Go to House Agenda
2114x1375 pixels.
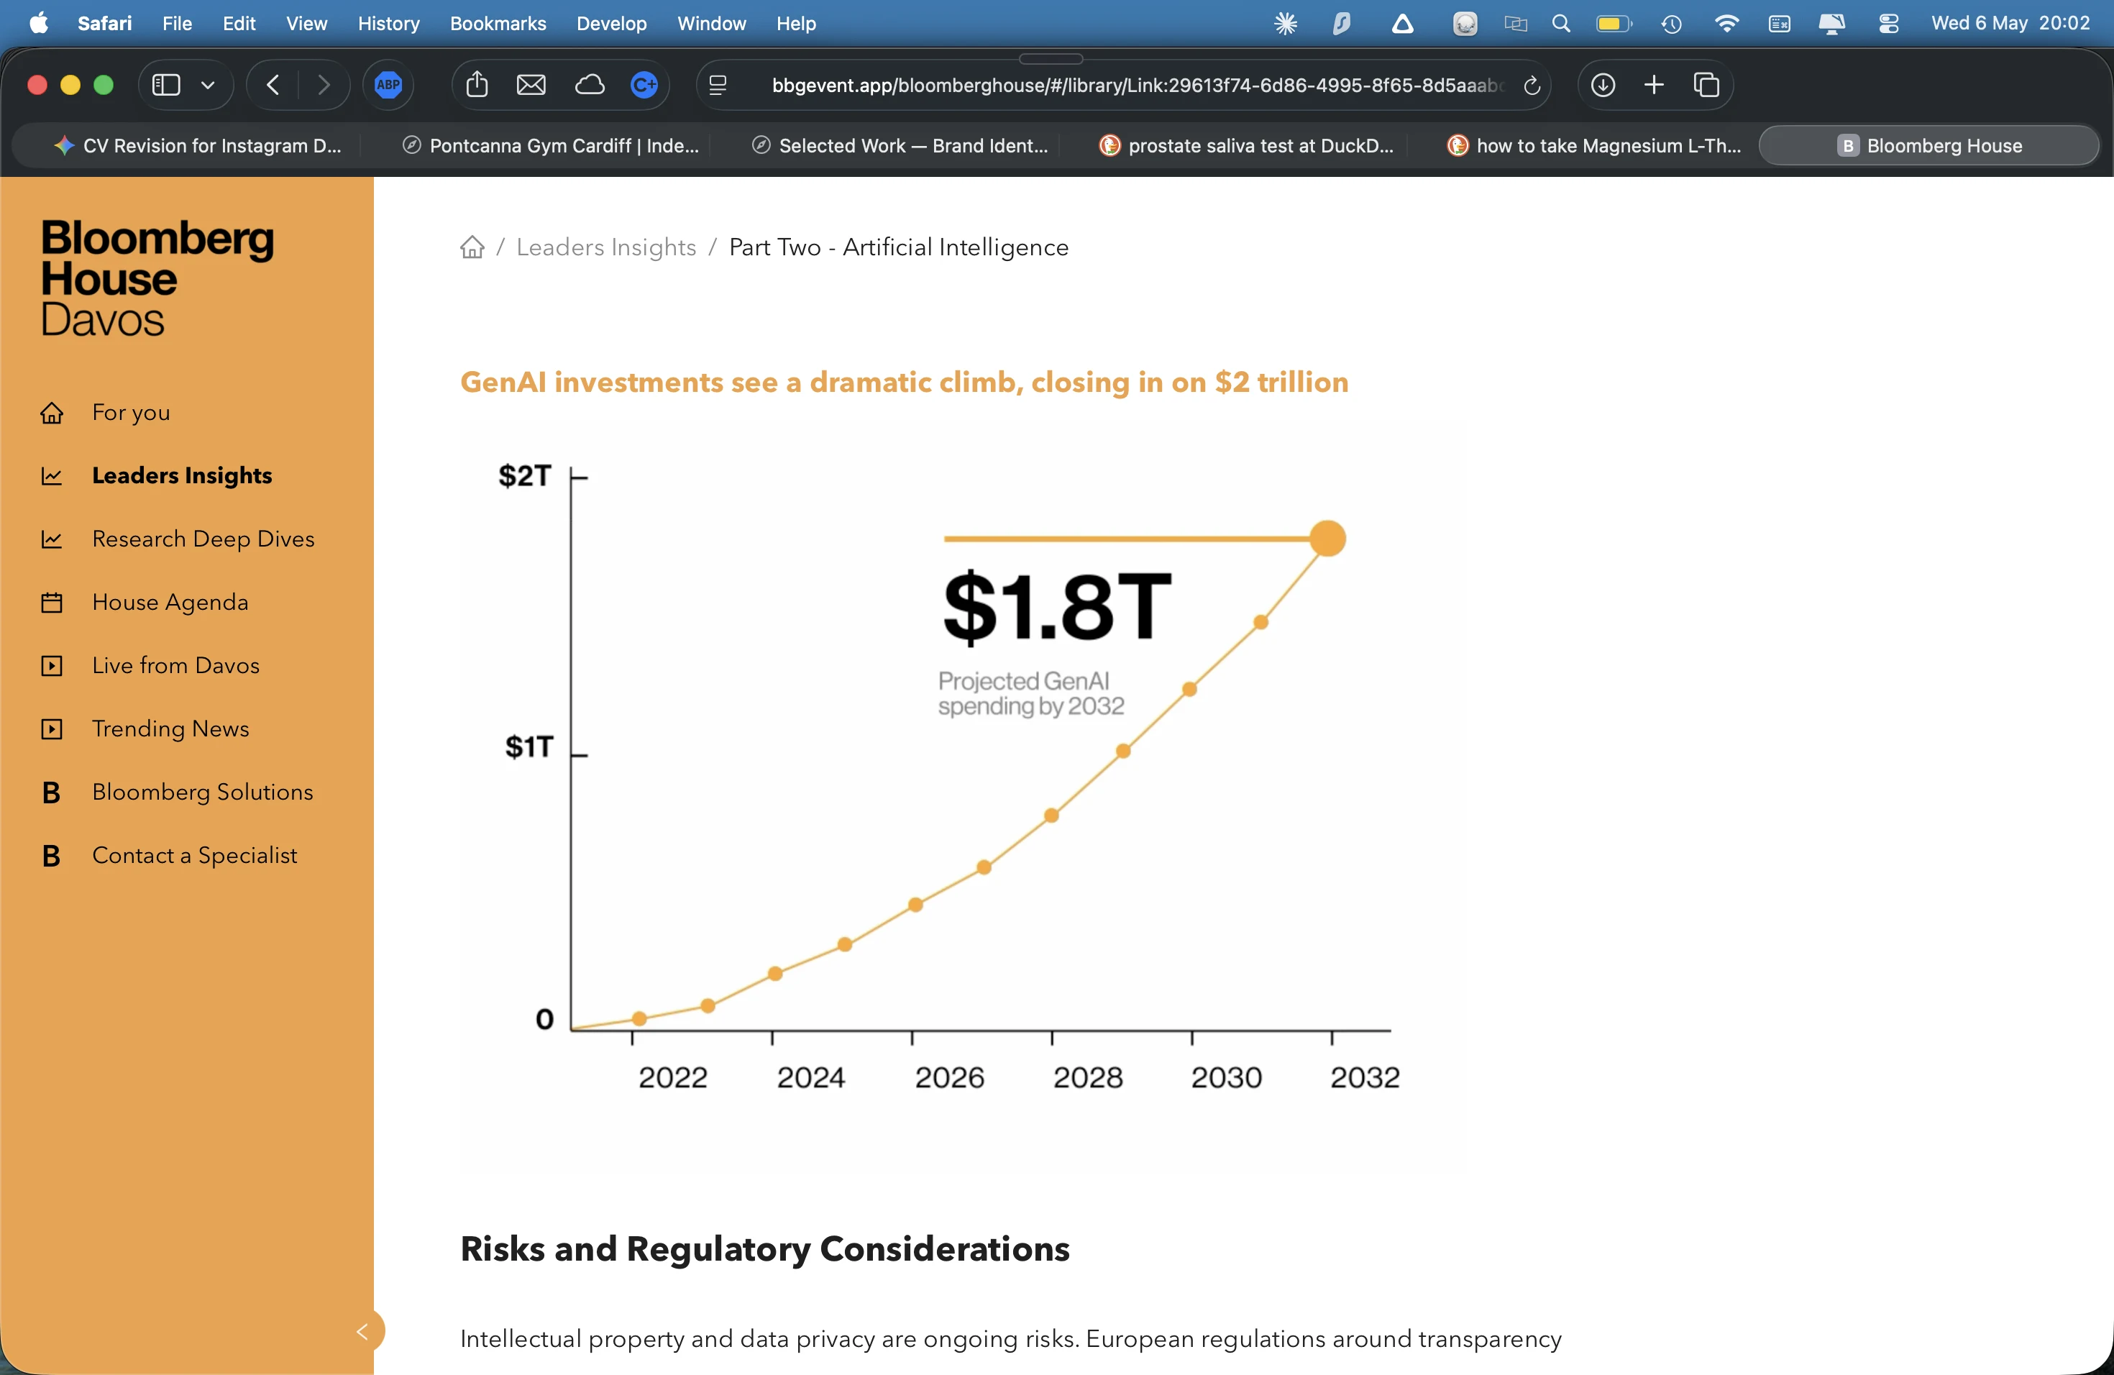[x=170, y=602]
